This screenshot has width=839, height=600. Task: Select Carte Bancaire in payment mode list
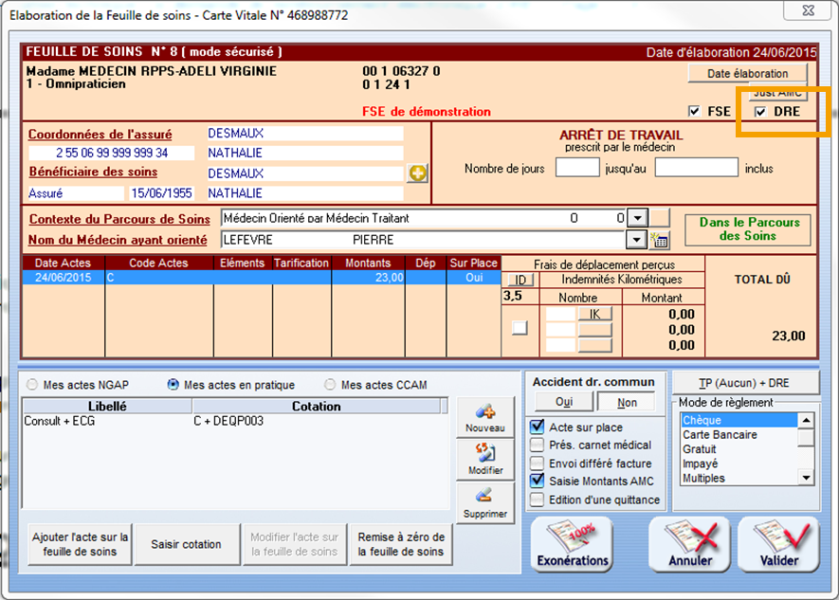click(x=720, y=435)
